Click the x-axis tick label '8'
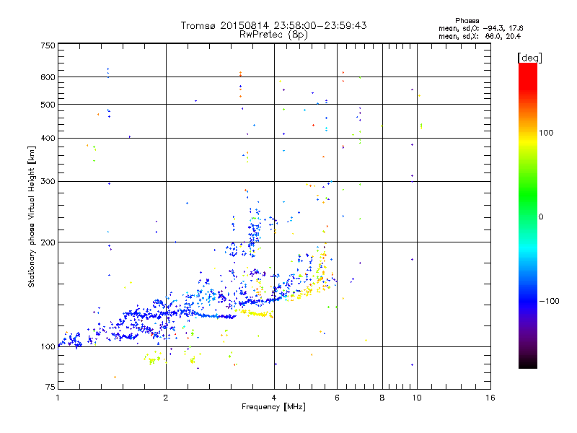577x433 pixels. [382, 398]
